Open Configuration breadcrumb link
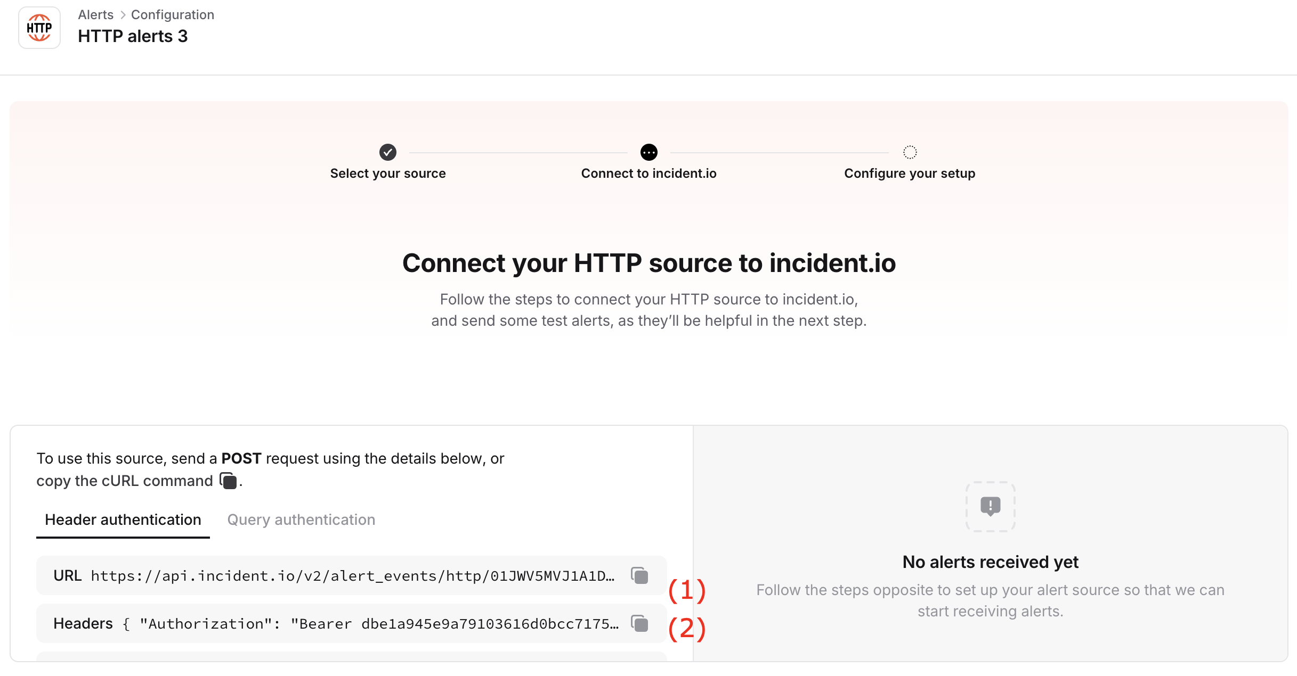Image resolution: width=1297 pixels, height=676 pixels. [x=173, y=15]
